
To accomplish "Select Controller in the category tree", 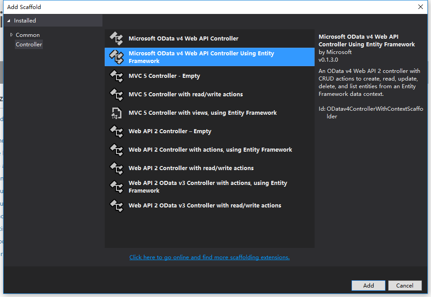I will pos(29,45).
